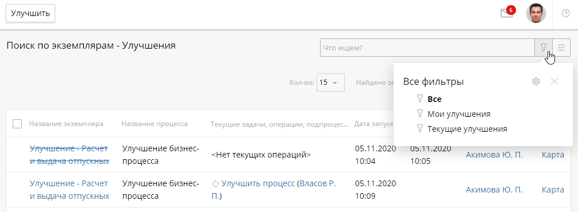Click the spinner icon before Улучшить процесс
The height and width of the screenshot is (212, 578).
tap(215, 184)
